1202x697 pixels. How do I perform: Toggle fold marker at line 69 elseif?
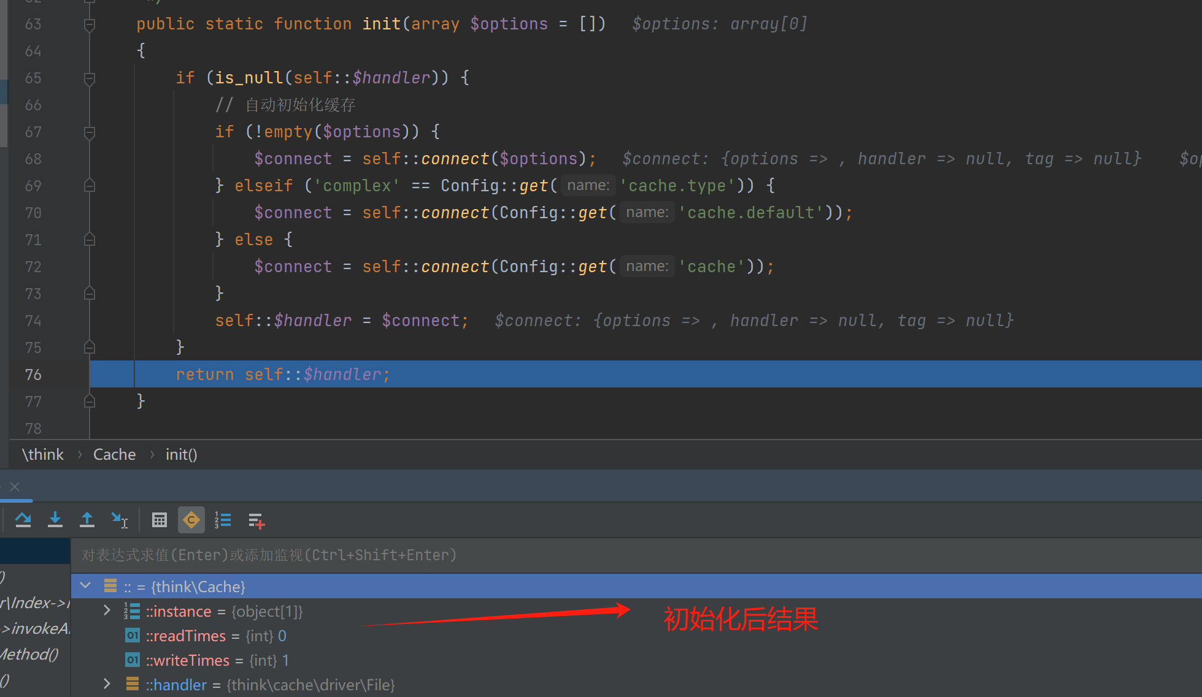tap(90, 186)
